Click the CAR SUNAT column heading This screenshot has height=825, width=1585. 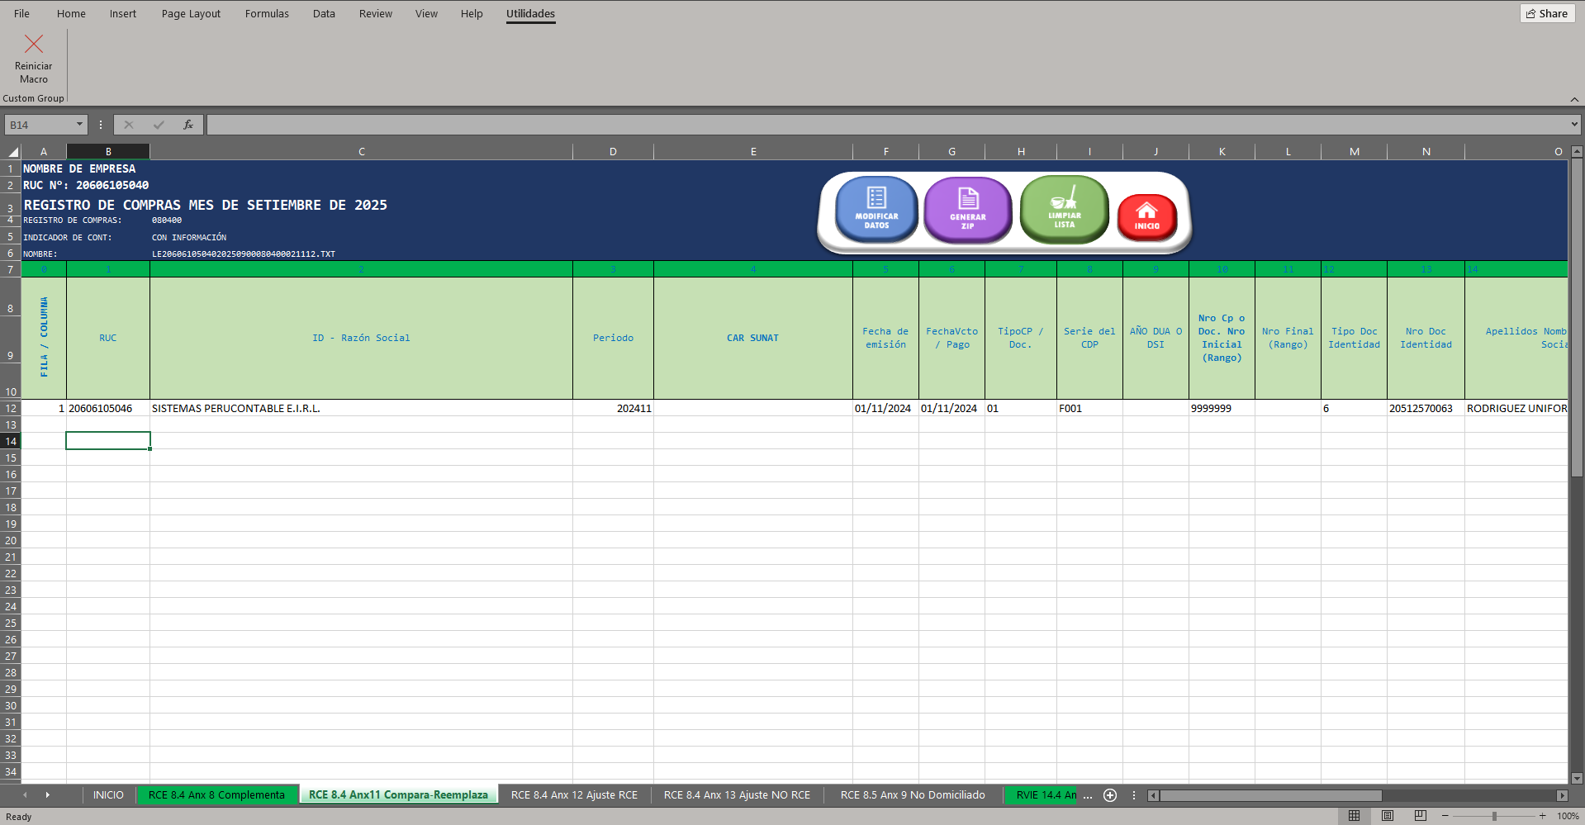pos(752,338)
